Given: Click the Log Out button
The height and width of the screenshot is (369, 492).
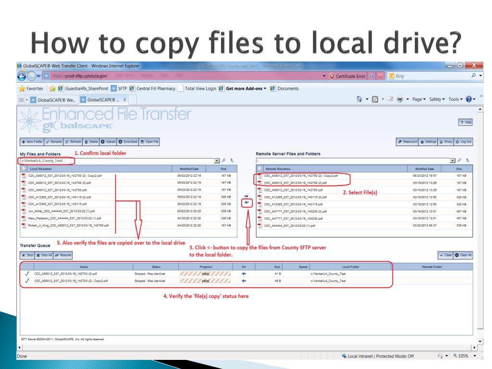Looking at the screenshot, I should click(464, 142).
